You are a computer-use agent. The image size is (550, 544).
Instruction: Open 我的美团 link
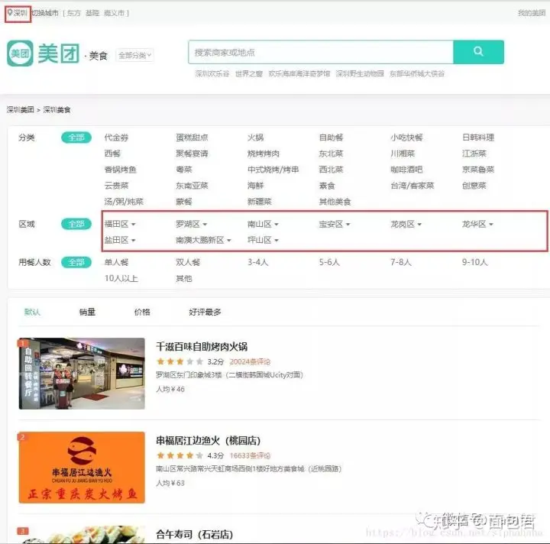click(x=532, y=13)
